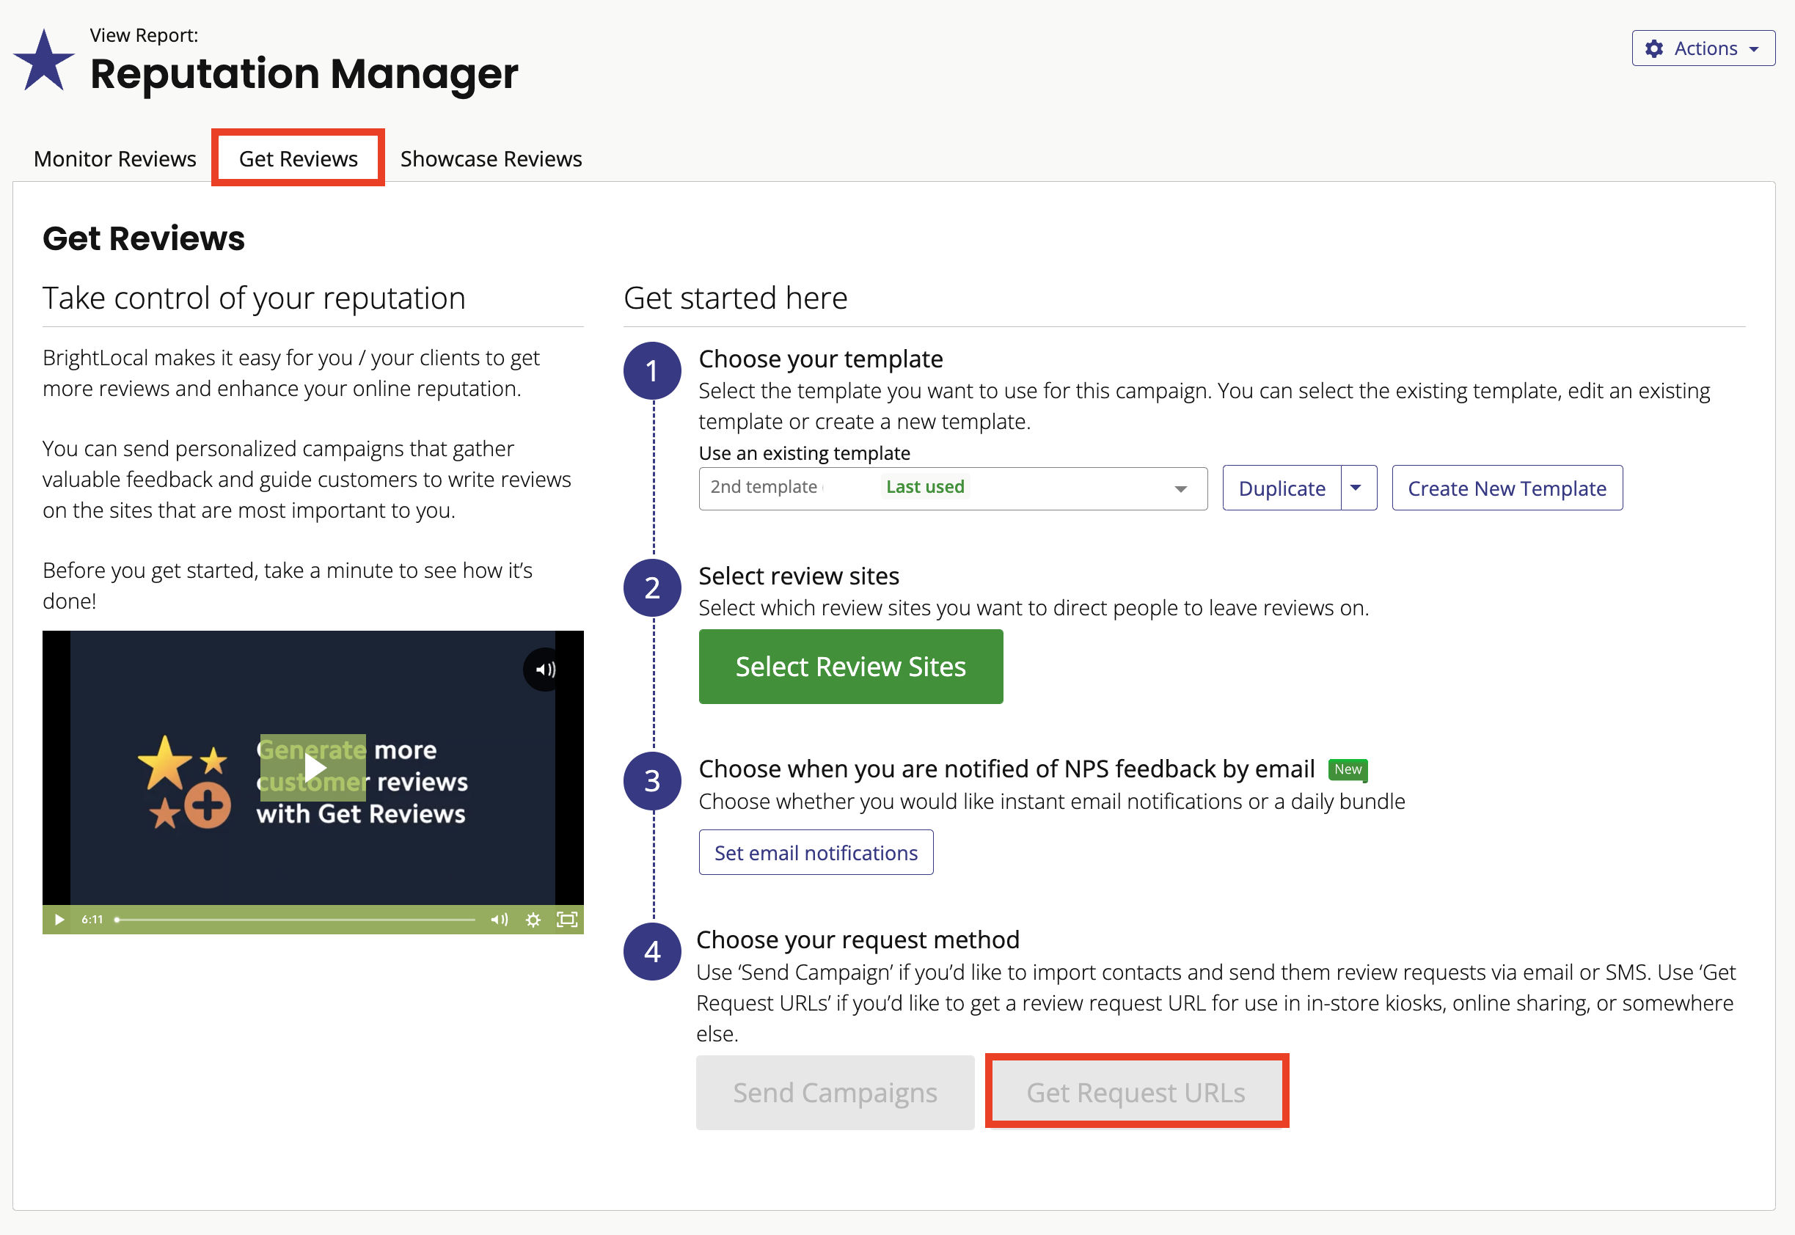Screen dimensions: 1795x1235
Task: Click the Last used label in template field
Action: pyautogui.click(x=925, y=487)
